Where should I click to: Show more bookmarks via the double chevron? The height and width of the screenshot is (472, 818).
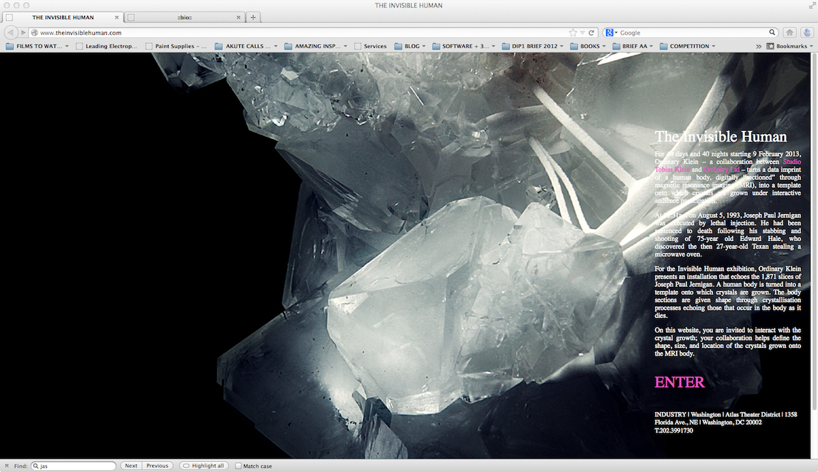(759, 46)
